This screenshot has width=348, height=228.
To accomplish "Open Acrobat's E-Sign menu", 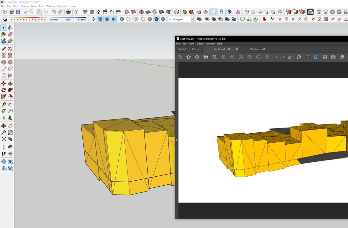I will point(200,44).
